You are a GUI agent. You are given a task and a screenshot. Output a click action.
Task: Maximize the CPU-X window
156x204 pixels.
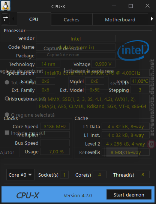click(x=130, y=6)
